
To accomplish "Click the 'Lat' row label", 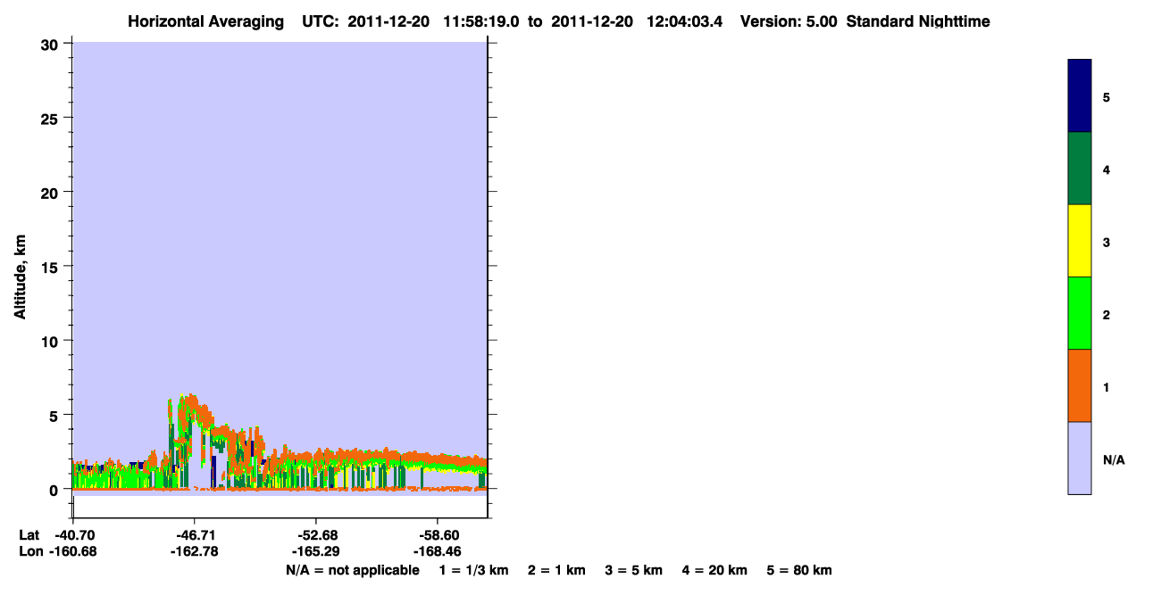I will pos(29,535).
